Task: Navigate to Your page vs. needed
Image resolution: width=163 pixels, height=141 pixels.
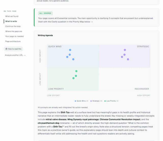Action: 14,36
